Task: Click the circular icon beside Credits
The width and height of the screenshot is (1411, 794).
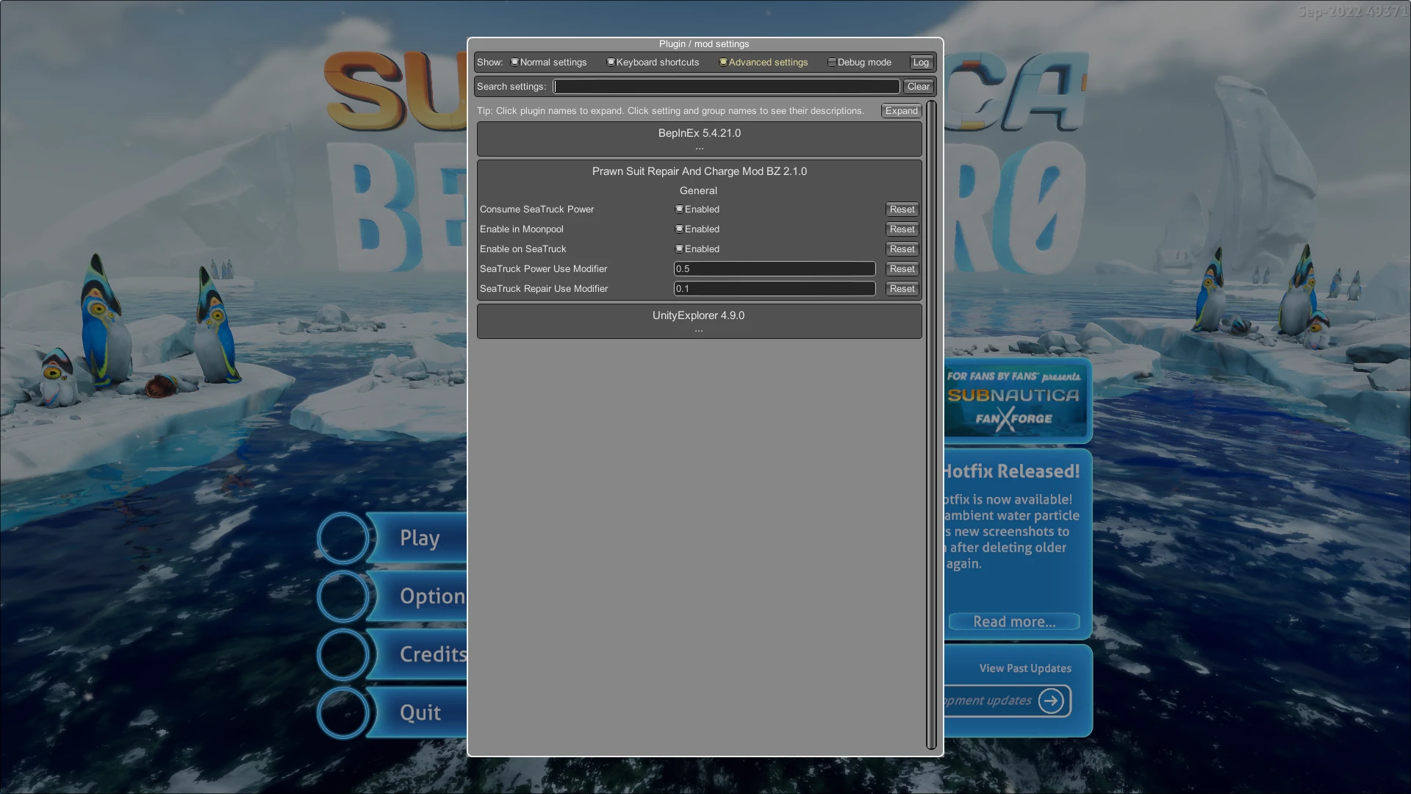Action: coord(343,654)
